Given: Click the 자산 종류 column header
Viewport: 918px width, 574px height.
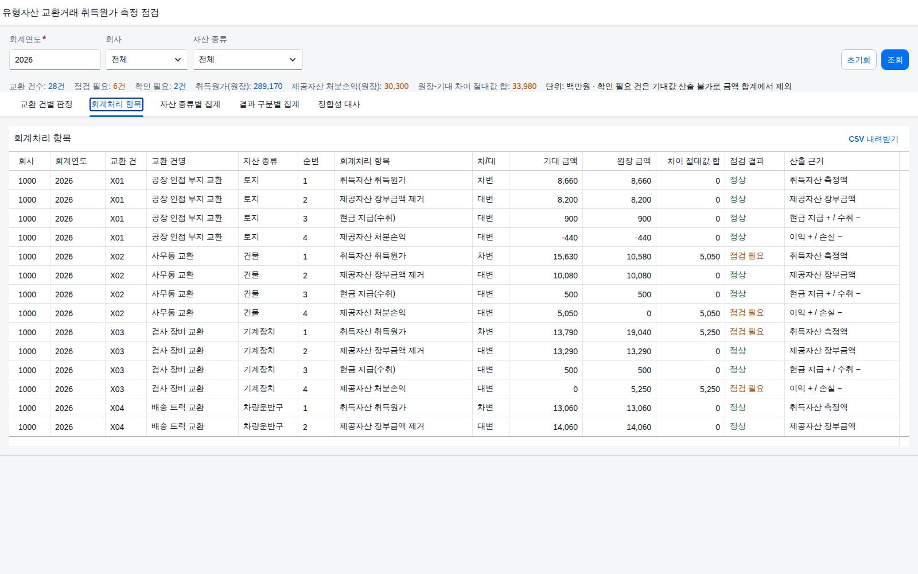Looking at the screenshot, I should (269, 161).
